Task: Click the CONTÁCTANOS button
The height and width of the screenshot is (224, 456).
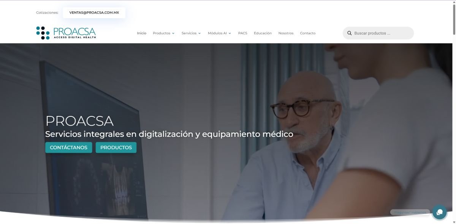Action: (68, 147)
